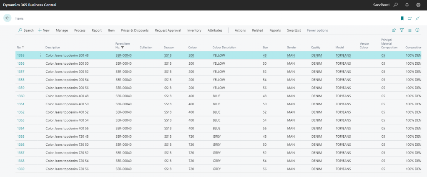Click the Size column header

[x=265, y=48]
